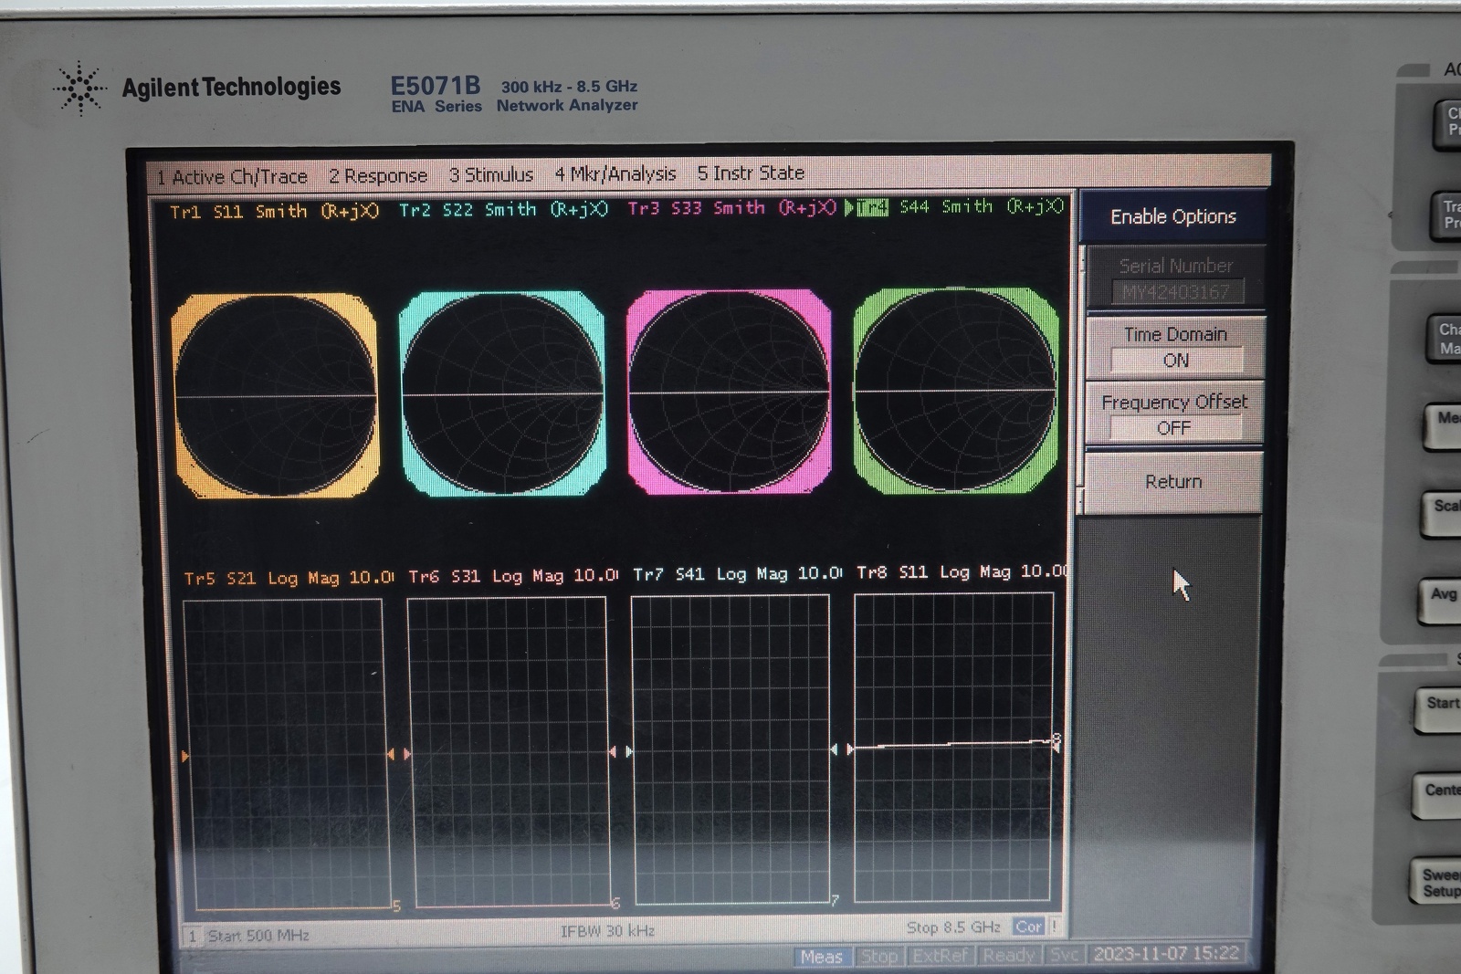Click the Start 500 MHz status entry
Screen dimensions: 1461x974
tap(258, 936)
